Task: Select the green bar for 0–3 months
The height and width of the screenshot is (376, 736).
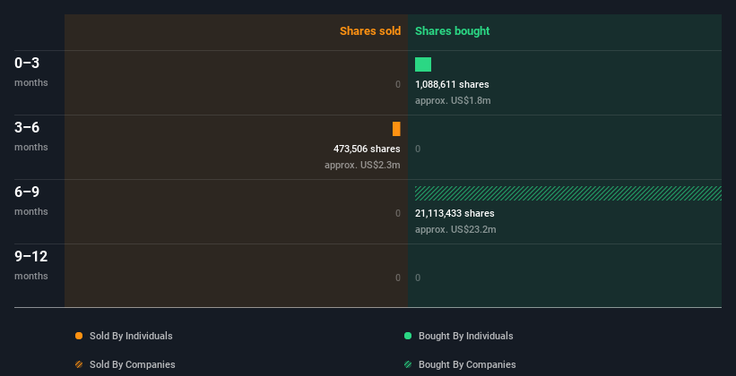Action: 423,64
